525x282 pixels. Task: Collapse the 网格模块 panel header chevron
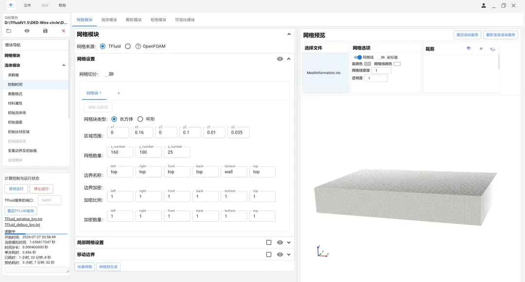click(x=289, y=34)
